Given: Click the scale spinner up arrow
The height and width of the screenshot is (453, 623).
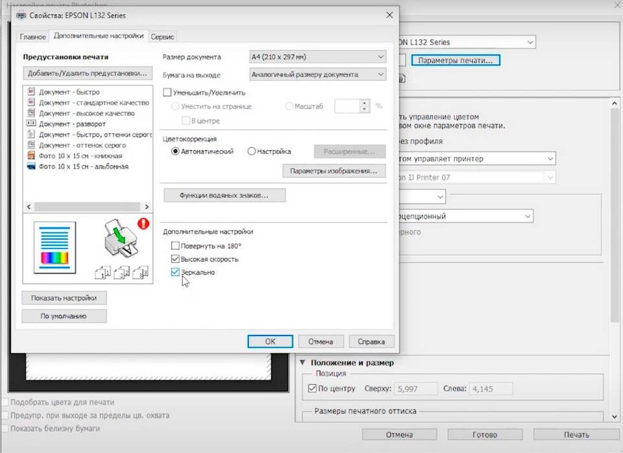Looking at the screenshot, I should 364,103.
